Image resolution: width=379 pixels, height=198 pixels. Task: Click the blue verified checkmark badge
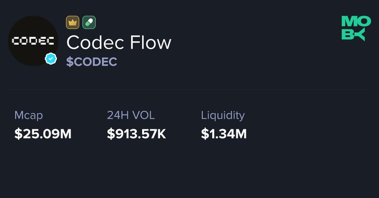click(51, 59)
